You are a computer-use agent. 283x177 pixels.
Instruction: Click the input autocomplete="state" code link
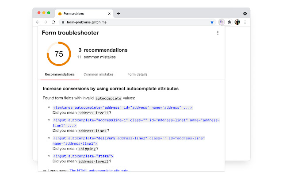(83, 156)
